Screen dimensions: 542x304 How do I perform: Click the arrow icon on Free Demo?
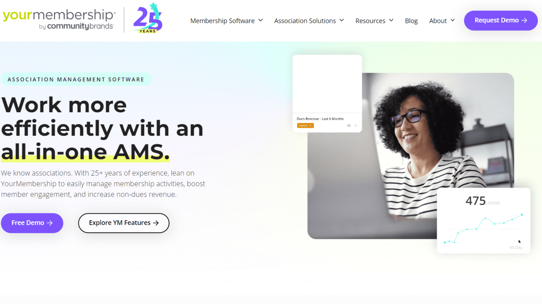point(50,223)
